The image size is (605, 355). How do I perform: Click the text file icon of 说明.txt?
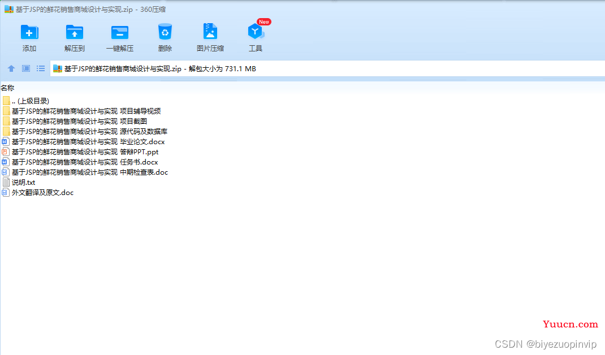pyautogui.click(x=6, y=182)
